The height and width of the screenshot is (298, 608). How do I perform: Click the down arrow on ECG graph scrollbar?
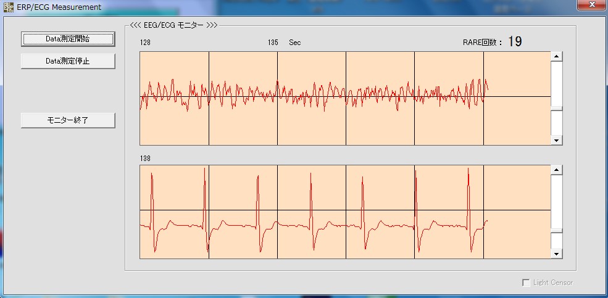pyautogui.click(x=556, y=254)
